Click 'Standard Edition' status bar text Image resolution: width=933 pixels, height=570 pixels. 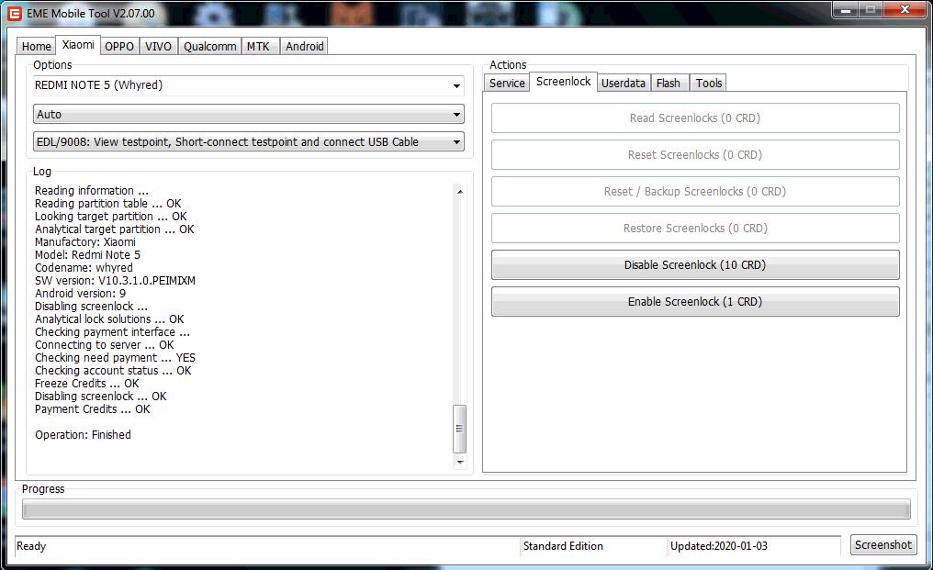click(563, 546)
